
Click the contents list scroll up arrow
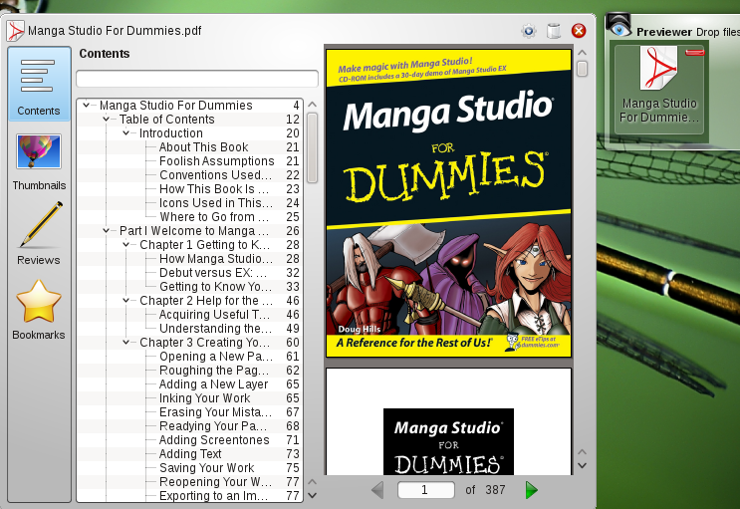[312, 105]
